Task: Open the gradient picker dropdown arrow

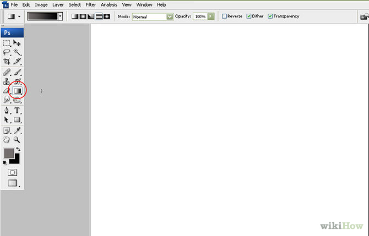Action: pos(61,17)
